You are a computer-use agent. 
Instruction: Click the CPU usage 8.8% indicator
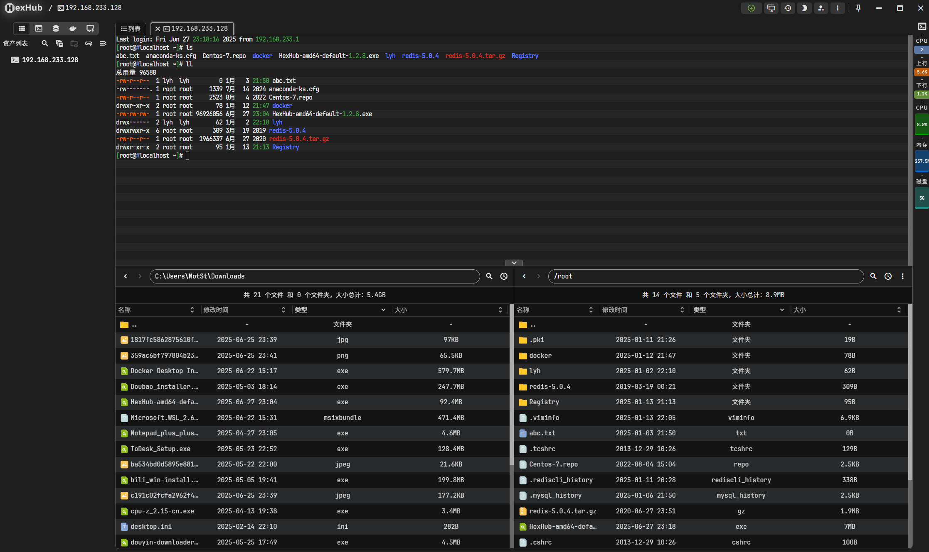pyautogui.click(x=922, y=124)
